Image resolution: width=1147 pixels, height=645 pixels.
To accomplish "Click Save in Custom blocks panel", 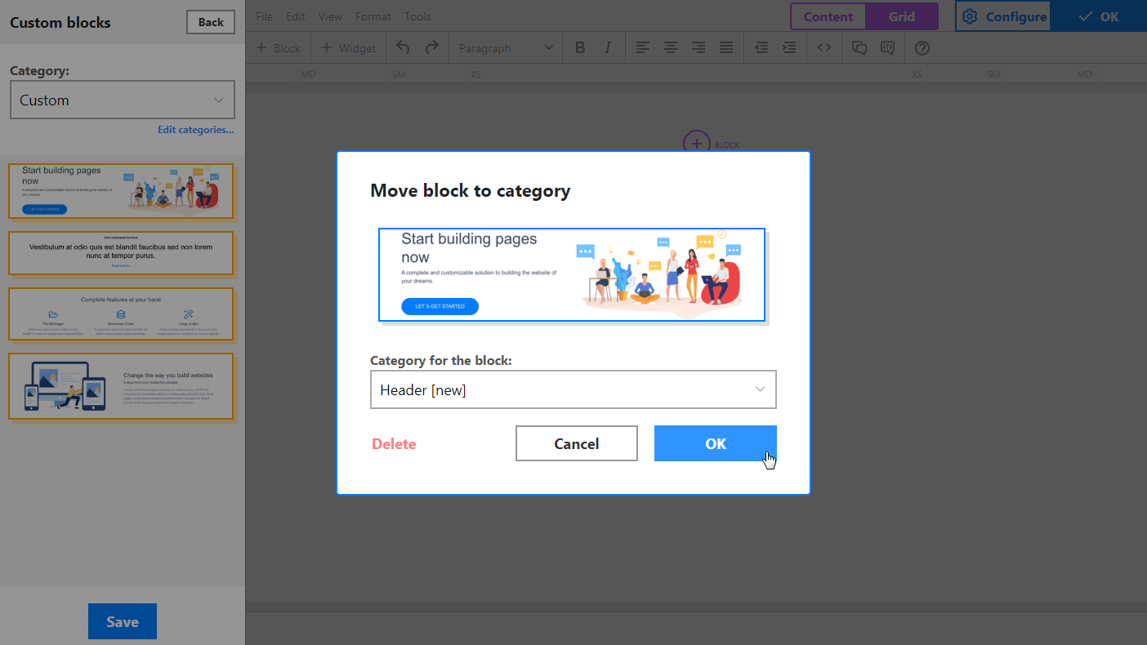I will (123, 621).
